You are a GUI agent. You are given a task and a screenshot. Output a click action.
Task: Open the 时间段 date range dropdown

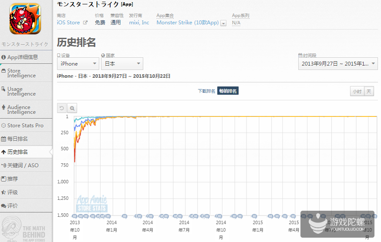[x=338, y=63]
